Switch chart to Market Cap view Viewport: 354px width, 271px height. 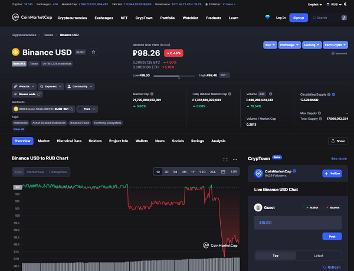click(x=35, y=172)
